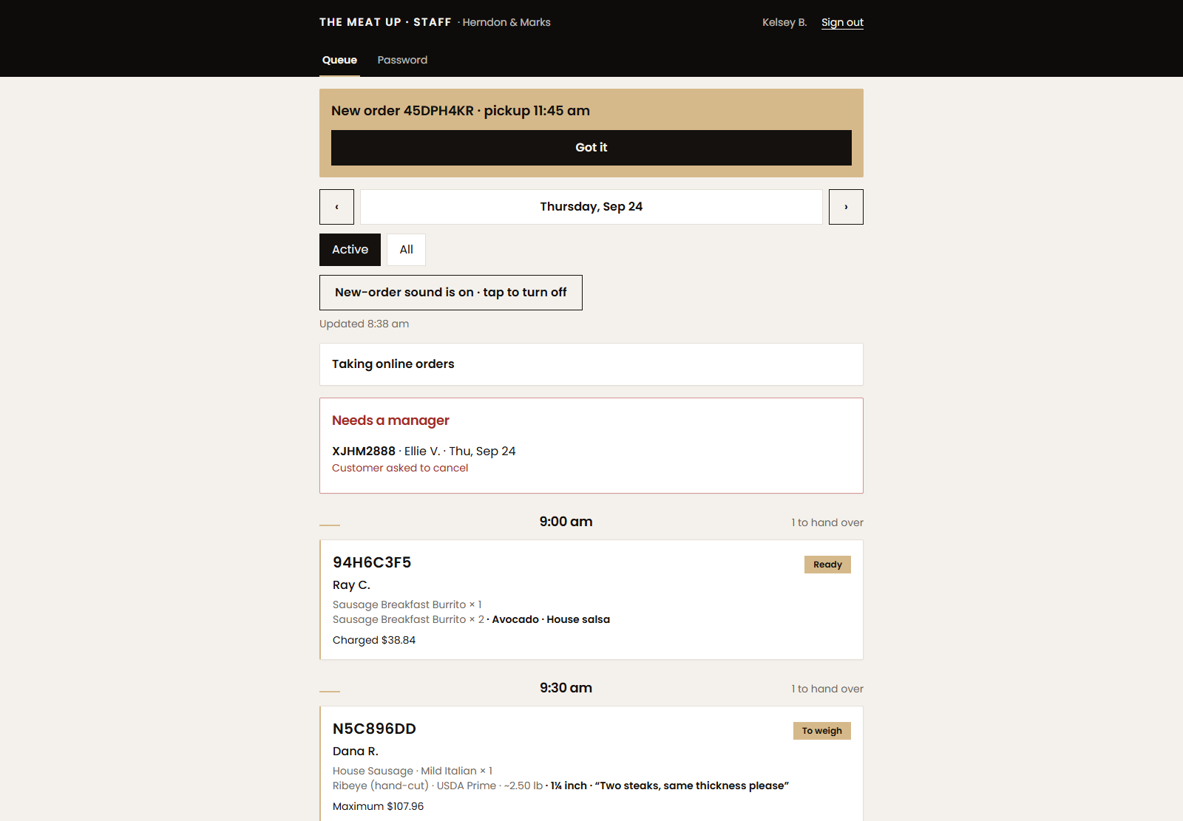
Task: Open order 94H6C3F5 card
Action: 591,599
